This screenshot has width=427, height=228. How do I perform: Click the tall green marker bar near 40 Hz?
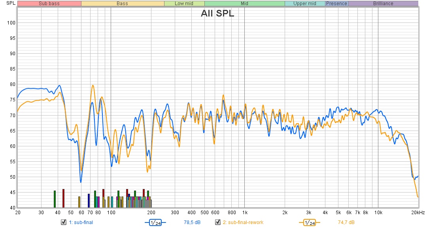[55, 199]
